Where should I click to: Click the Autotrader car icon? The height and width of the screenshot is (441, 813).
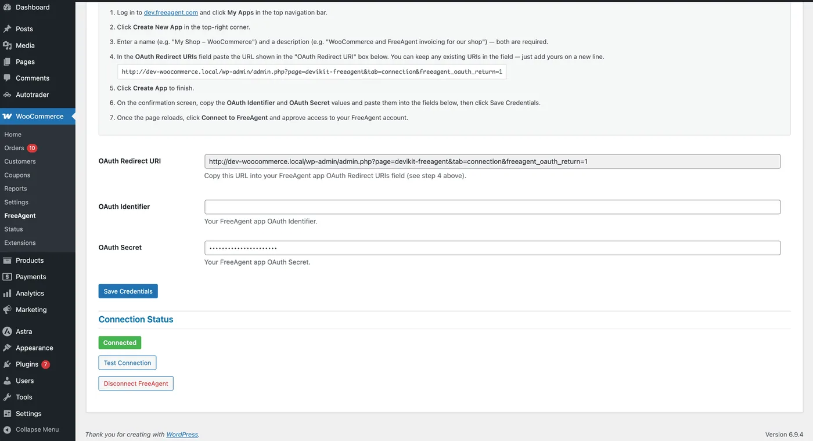[7, 95]
